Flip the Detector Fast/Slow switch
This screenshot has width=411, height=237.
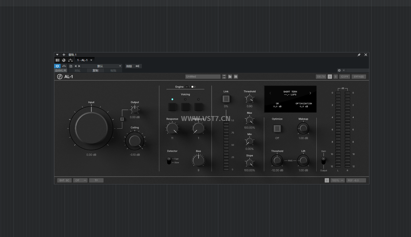point(169,161)
